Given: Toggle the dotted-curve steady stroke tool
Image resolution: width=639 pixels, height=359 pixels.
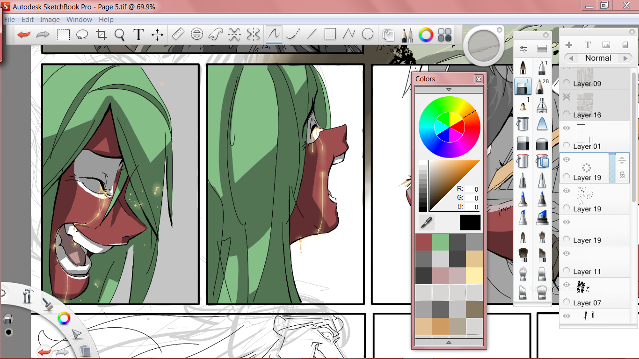Looking at the screenshot, I should (293, 34).
